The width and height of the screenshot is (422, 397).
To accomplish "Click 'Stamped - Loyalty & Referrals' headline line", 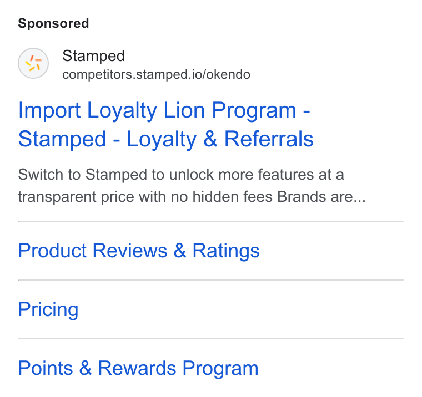I will coord(166,139).
